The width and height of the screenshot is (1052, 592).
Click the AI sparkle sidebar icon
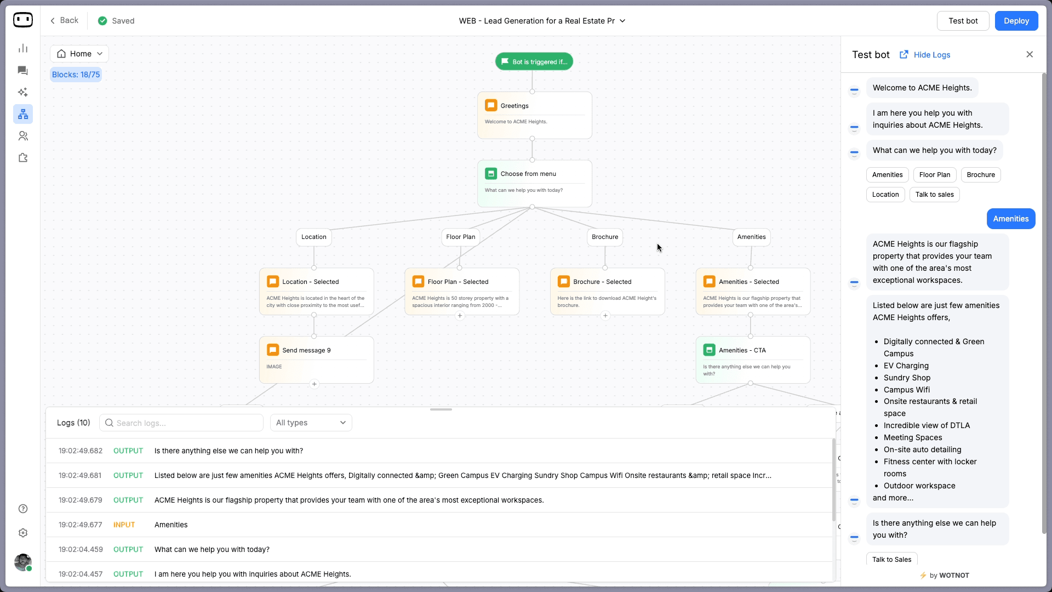pos(22,92)
